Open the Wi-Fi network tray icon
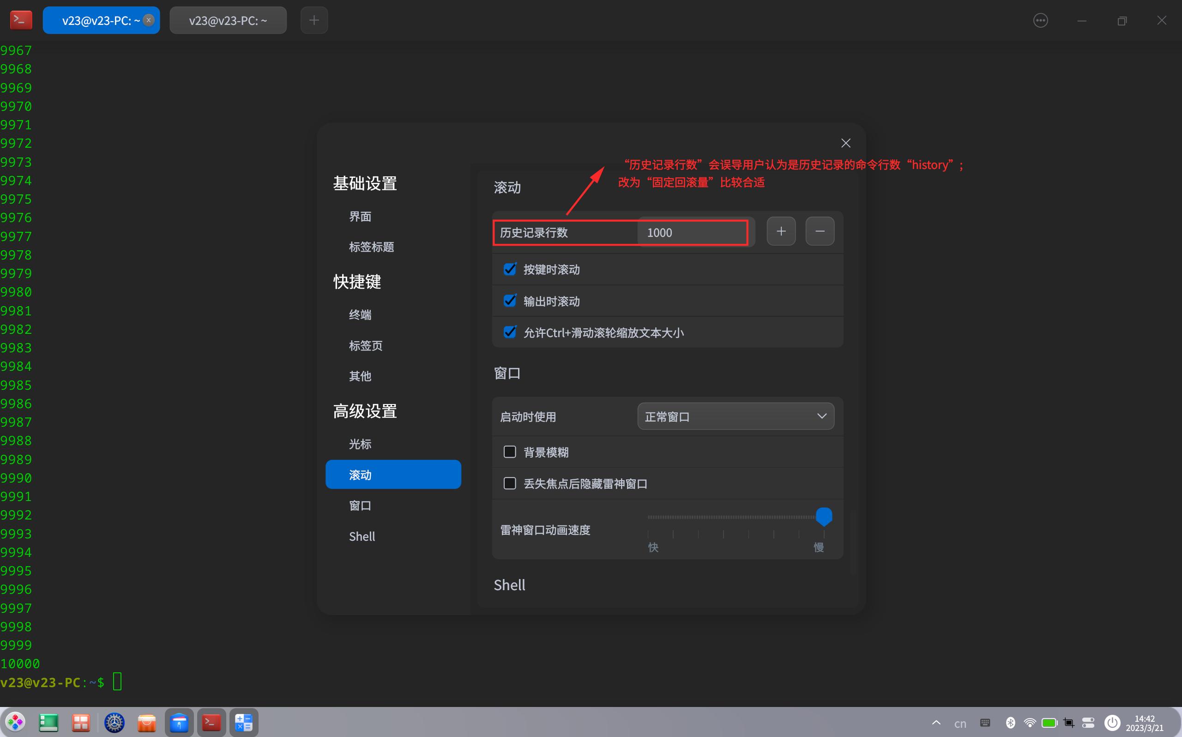The image size is (1182, 737). tap(1030, 722)
